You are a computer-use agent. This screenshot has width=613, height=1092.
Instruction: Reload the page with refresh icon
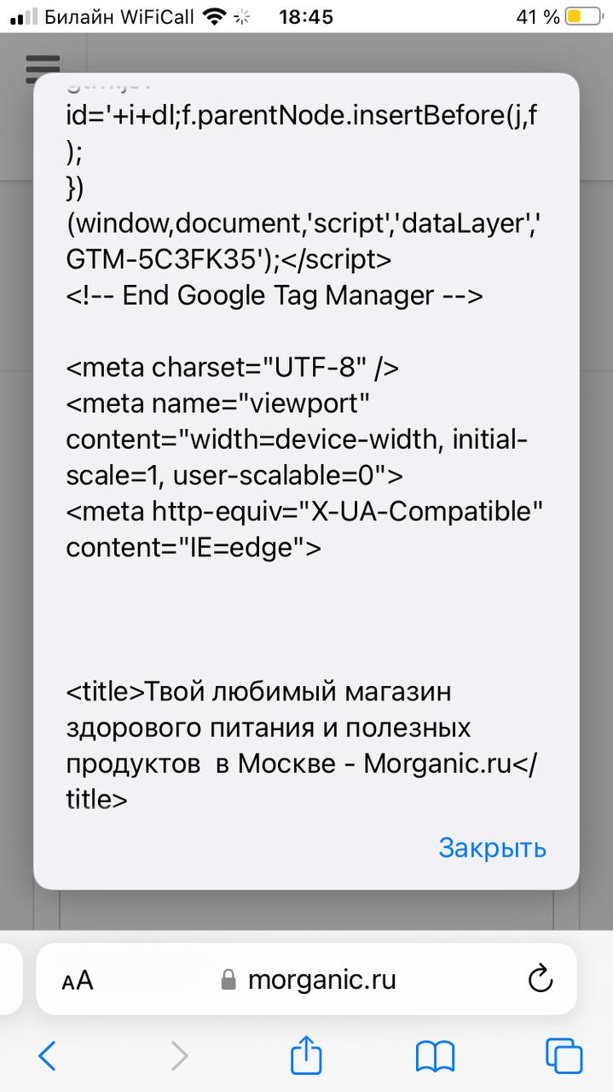pos(541,979)
